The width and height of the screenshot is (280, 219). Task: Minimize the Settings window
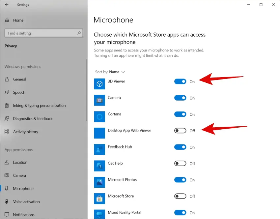(248, 5)
